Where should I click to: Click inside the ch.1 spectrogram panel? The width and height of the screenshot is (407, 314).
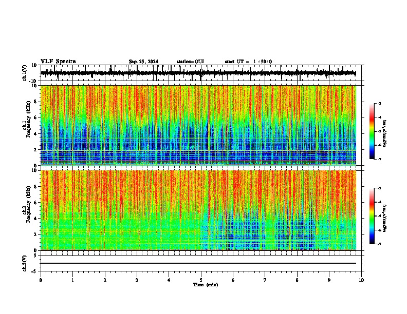coord(198,125)
